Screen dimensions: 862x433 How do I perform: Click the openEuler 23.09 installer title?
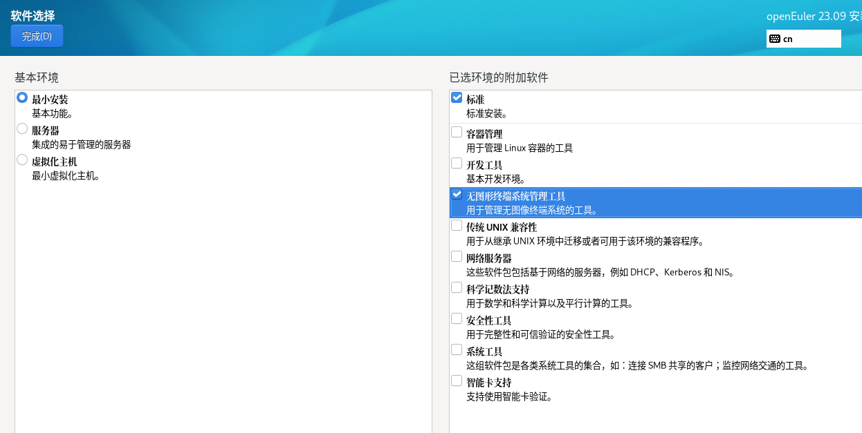tap(814, 16)
